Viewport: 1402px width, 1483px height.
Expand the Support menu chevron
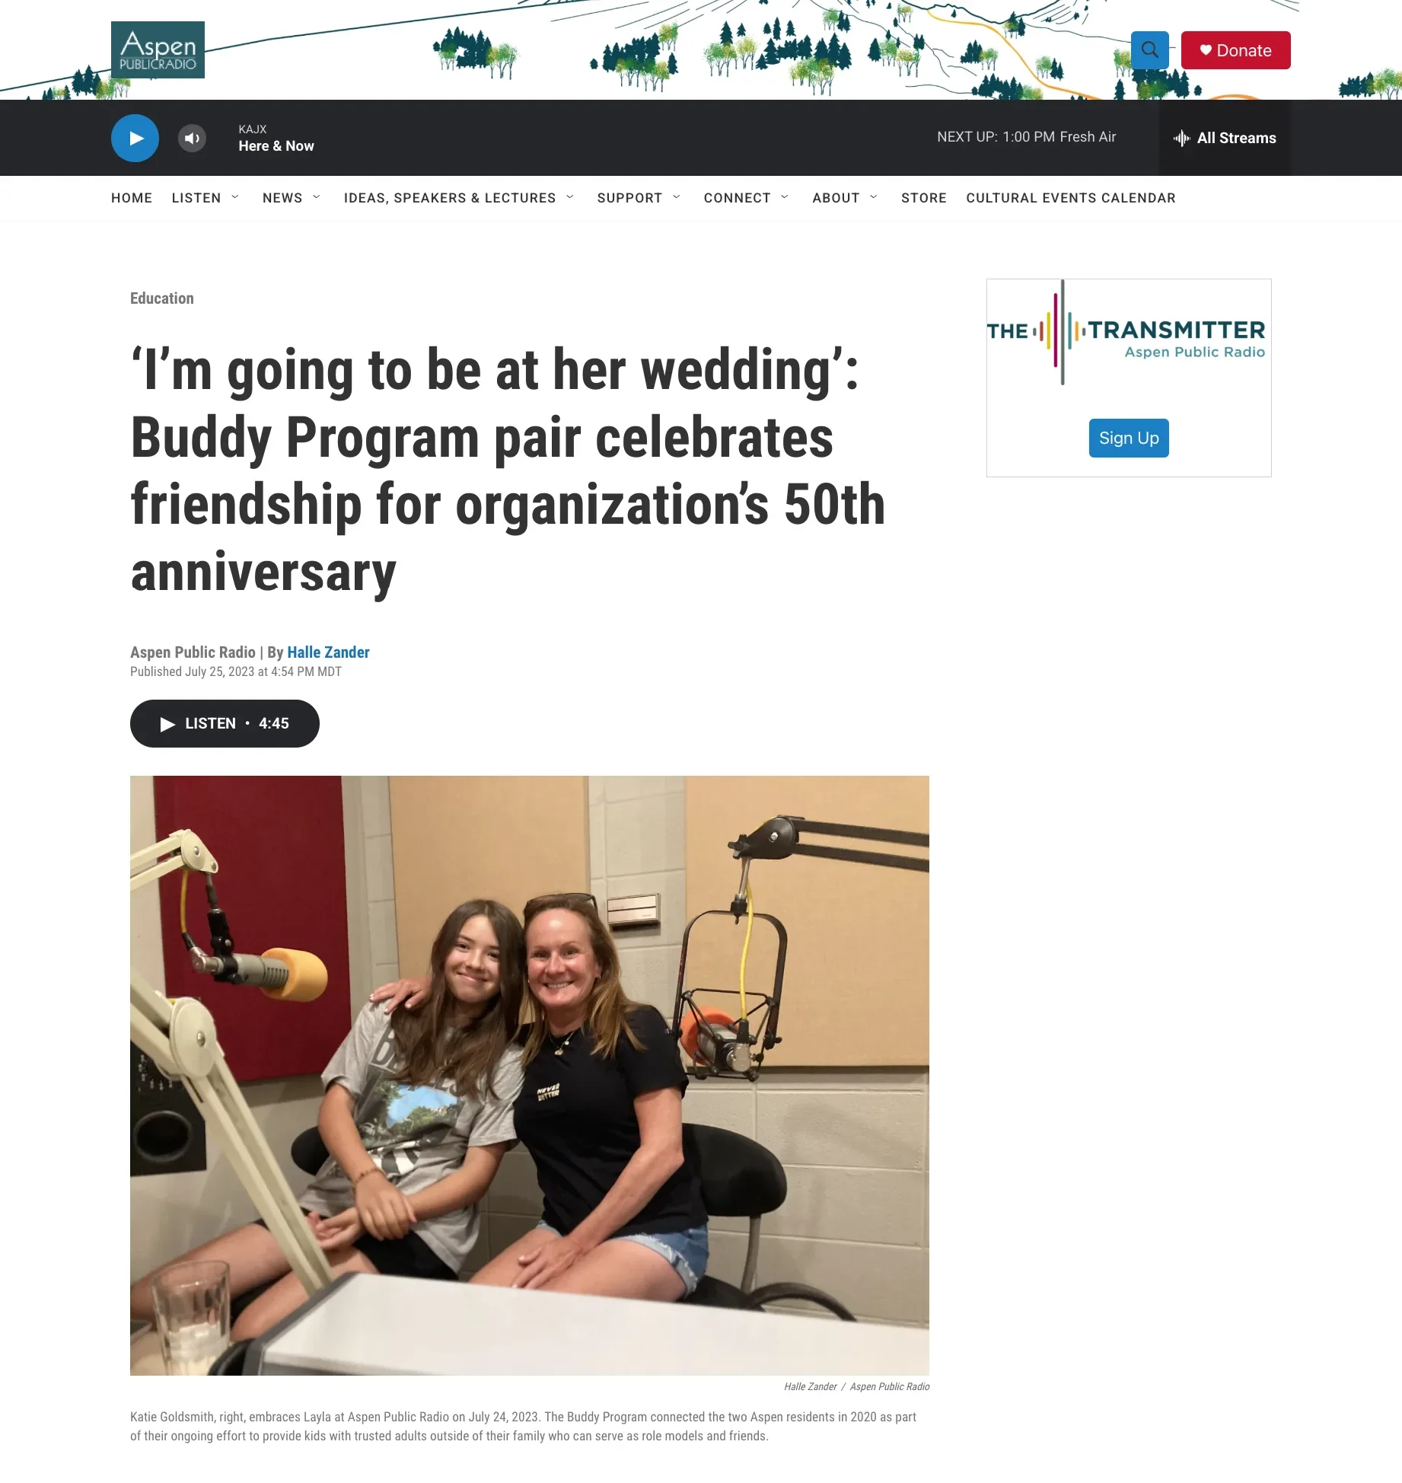pyautogui.click(x=677, y=197)
